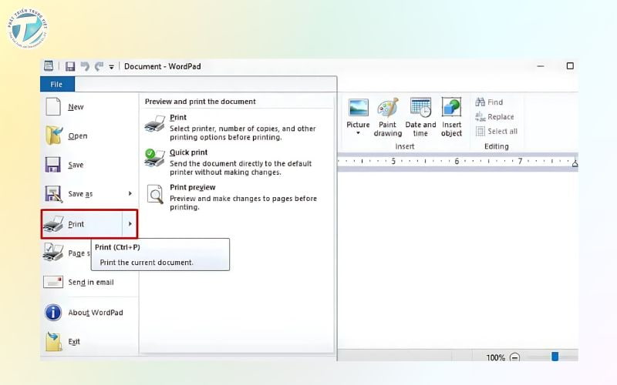The image size is (617, 385).
Task: Click the zoom slider handle
Action: tap(555, 357)
